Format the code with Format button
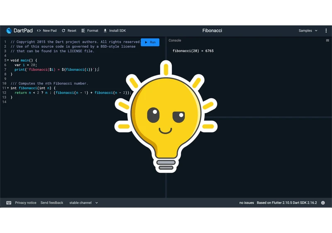Image resolution: width=332 pixels, height=233 pixels. (x=90, y=30)
